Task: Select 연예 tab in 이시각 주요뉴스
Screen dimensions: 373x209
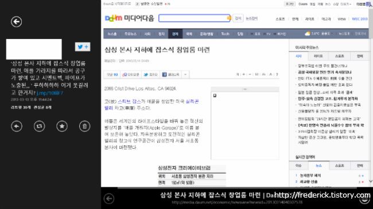Action: pos(360,56)
